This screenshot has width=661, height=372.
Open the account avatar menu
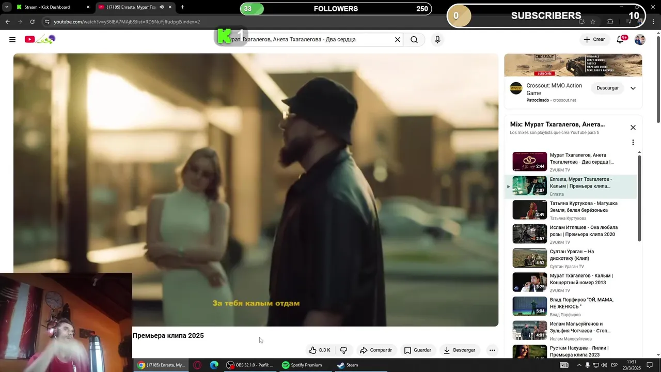click(x=640, y=40)
